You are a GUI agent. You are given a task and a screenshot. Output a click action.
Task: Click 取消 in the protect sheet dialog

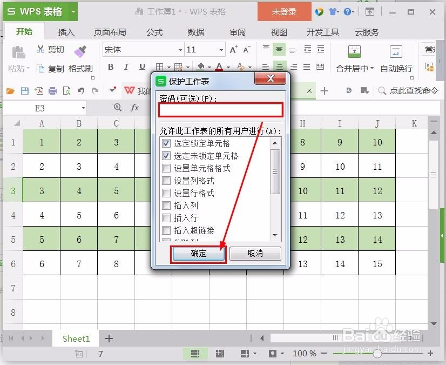point(255,253)
